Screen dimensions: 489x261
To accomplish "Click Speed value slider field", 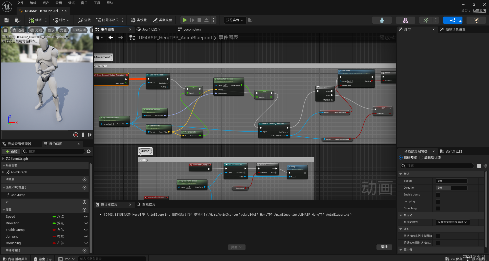I will 451,181.
